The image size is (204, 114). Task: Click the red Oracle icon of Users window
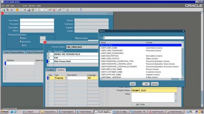point(2,13)
